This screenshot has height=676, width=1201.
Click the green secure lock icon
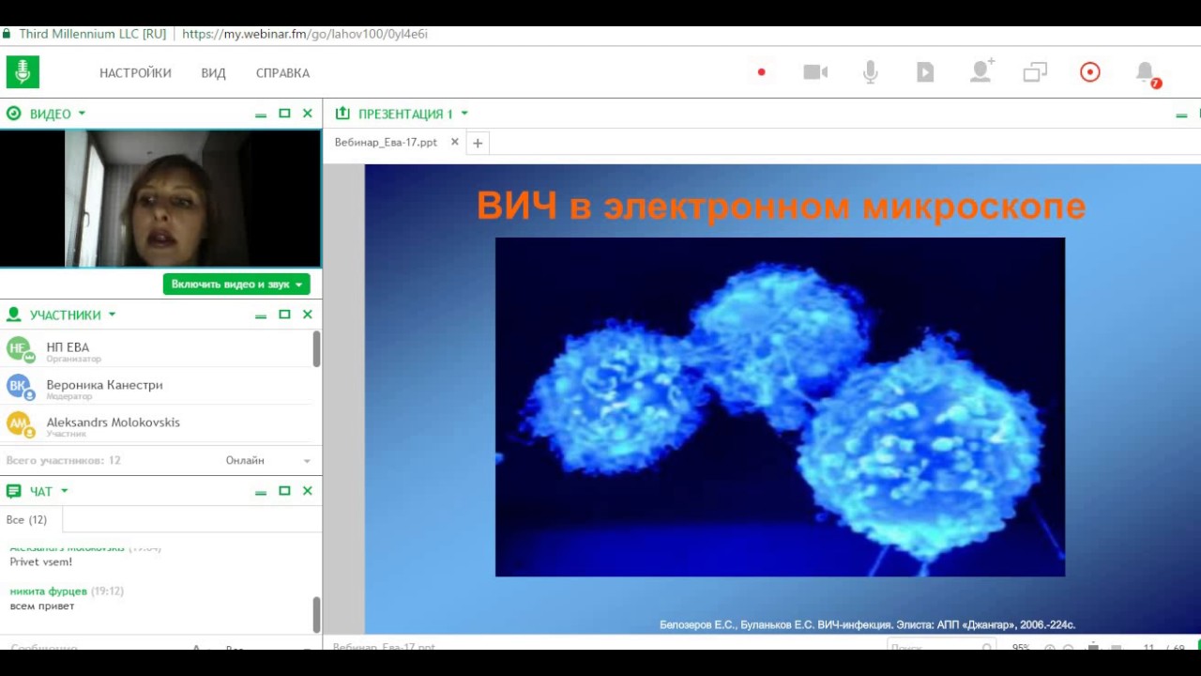pyautogui.click(x=7, y=34)
